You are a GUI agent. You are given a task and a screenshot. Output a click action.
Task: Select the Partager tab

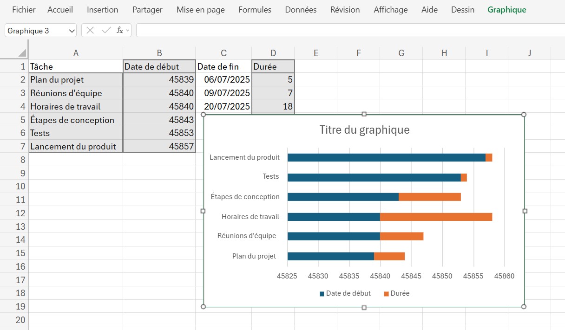(x=147, y=10)
